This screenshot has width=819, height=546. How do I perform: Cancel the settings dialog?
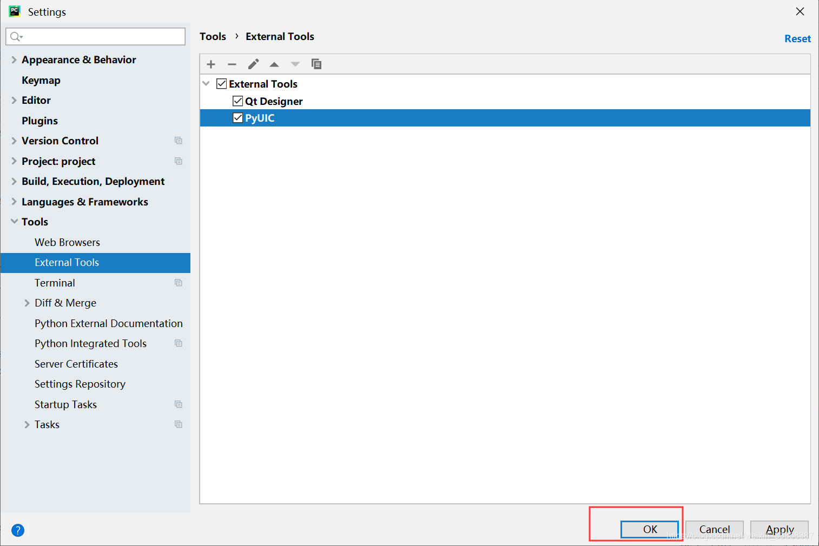pos(715,529)
